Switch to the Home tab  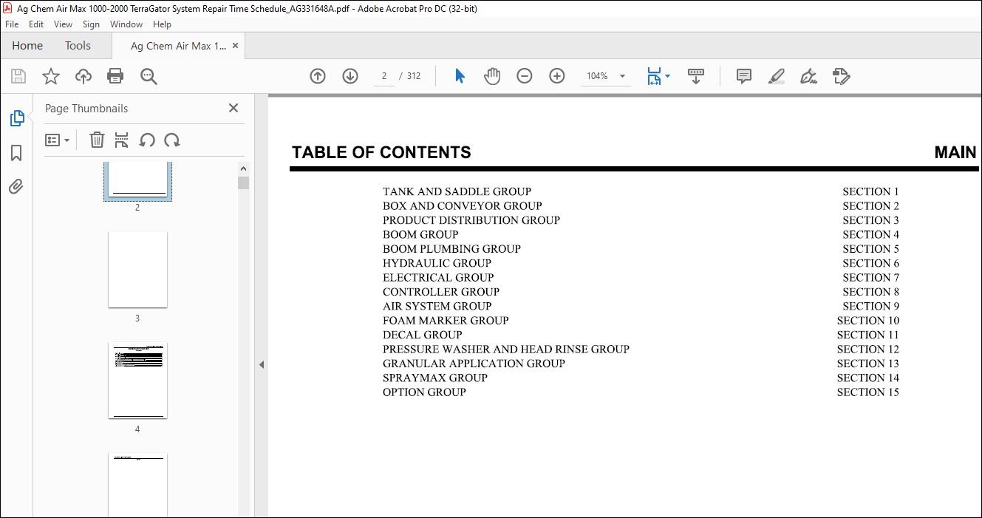pos(27,46)
